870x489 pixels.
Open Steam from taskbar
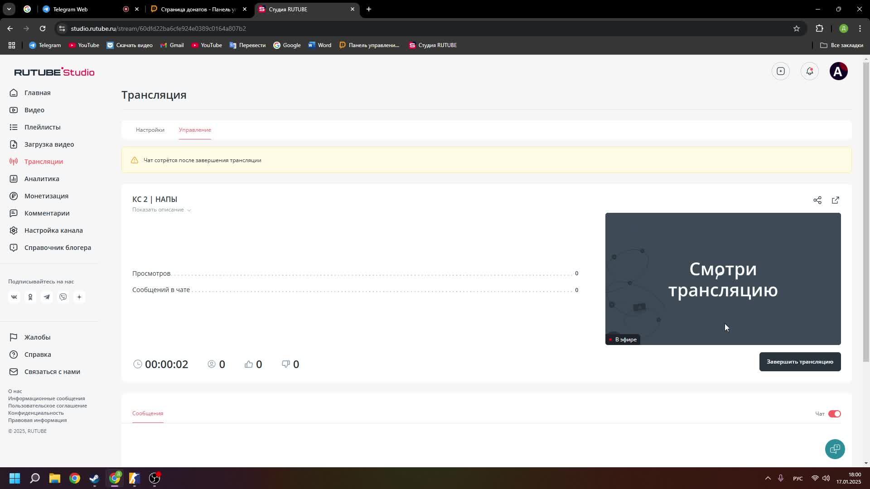pos(95,478)
